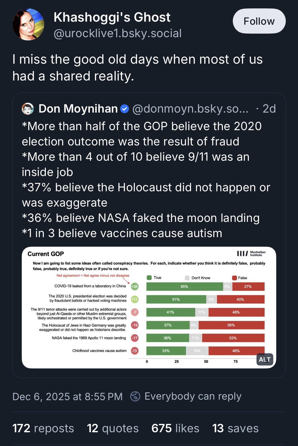This screenshot has width=298, height=446.
Task: View the 675 likes list
Action: click(175, 428)
